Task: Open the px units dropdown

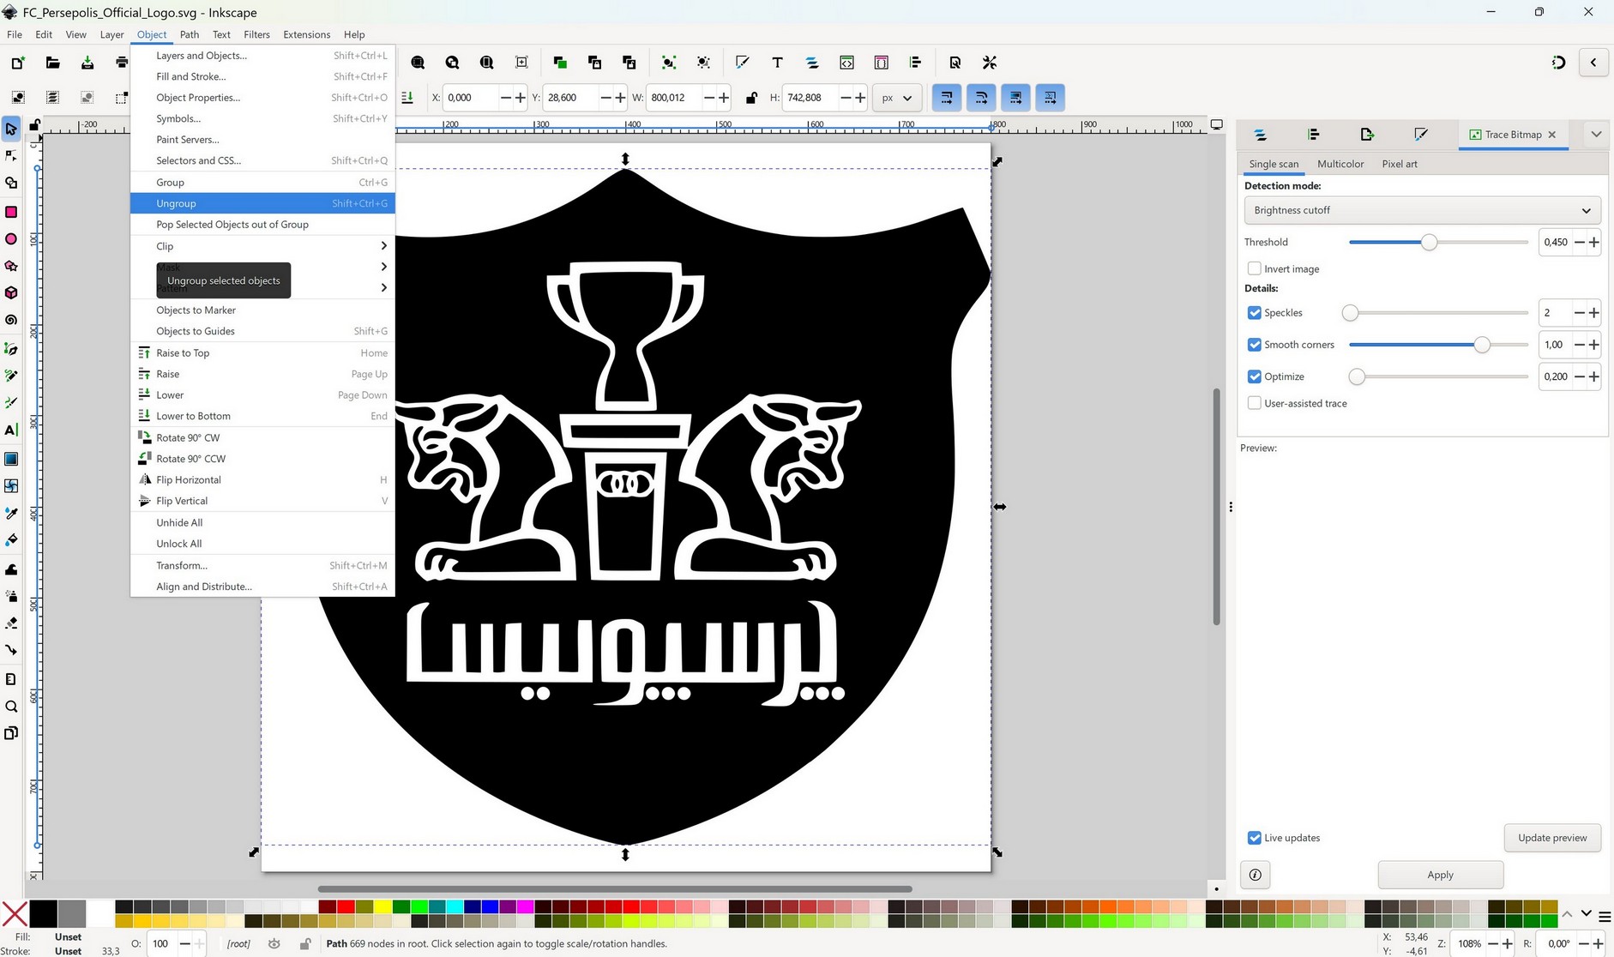Action: click(x=897, y=98)
